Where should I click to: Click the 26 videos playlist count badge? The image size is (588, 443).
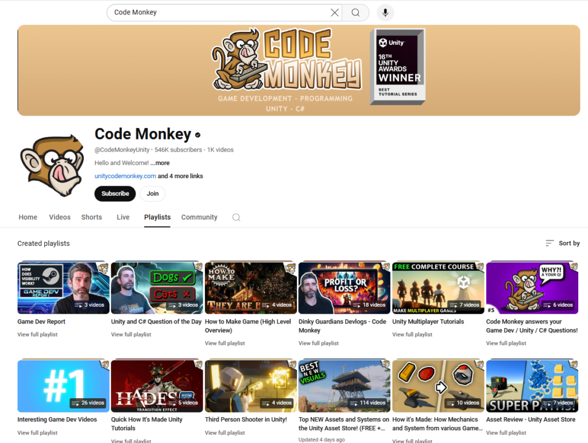88,403
